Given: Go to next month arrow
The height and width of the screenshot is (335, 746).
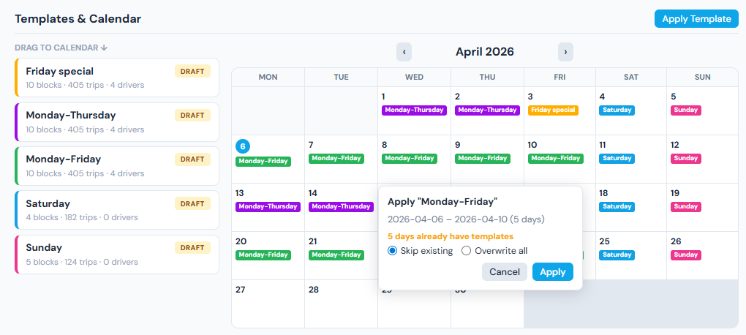Looking at the screenshot, I should pos(565,52).
